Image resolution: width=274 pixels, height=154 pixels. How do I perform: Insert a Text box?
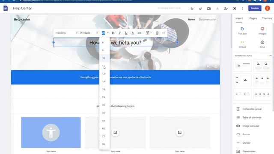(x=242, y=31)
